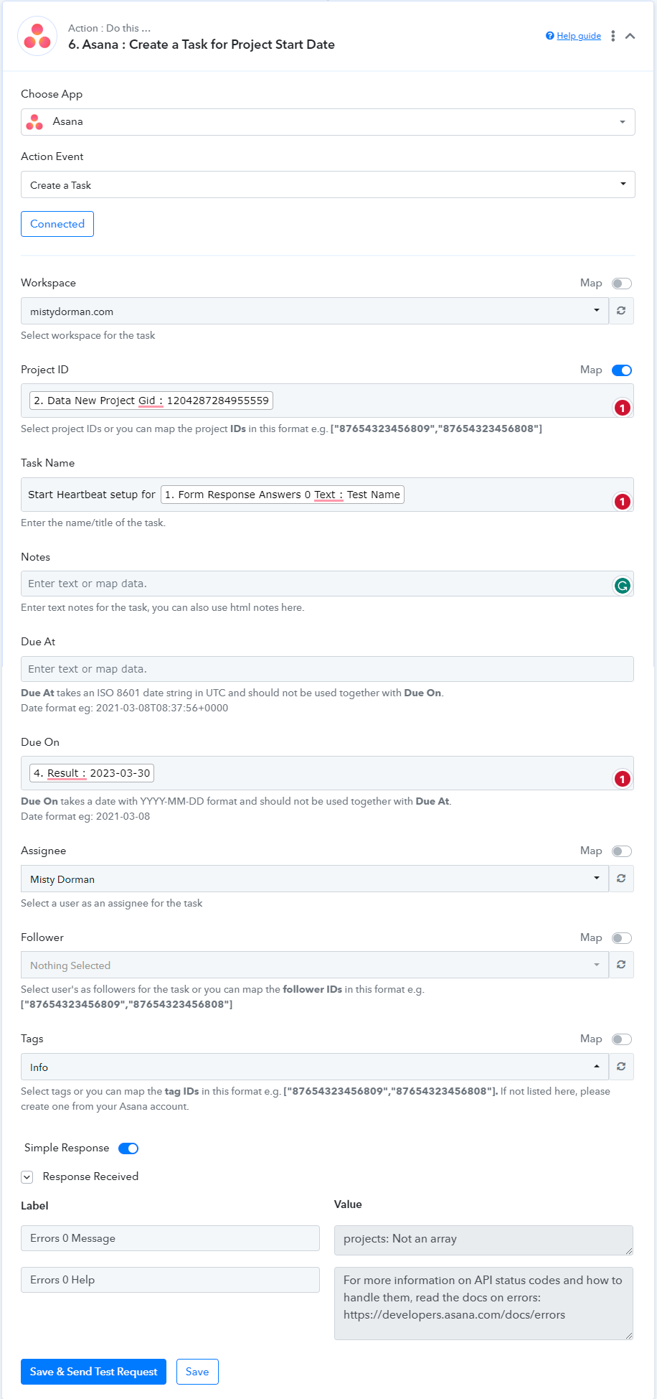The height and width of the screenshot is (1399, 657).
Task: Disable the Project ID Map toggle
Action: 622,370
